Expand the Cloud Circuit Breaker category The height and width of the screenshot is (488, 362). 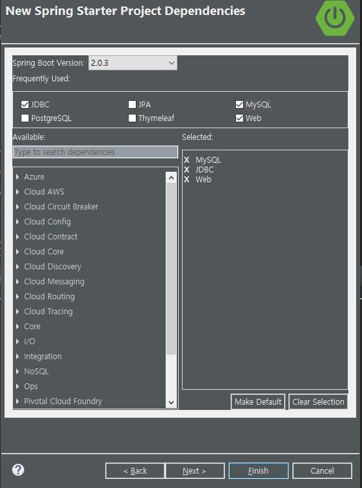(x=18, y=207)
